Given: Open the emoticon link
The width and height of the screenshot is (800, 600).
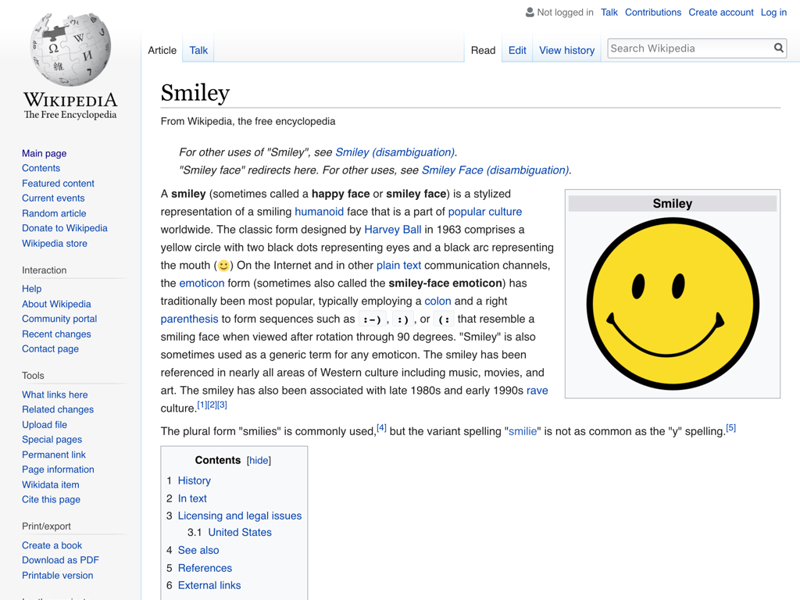Looking at the screenshot, I should (202, 283).
